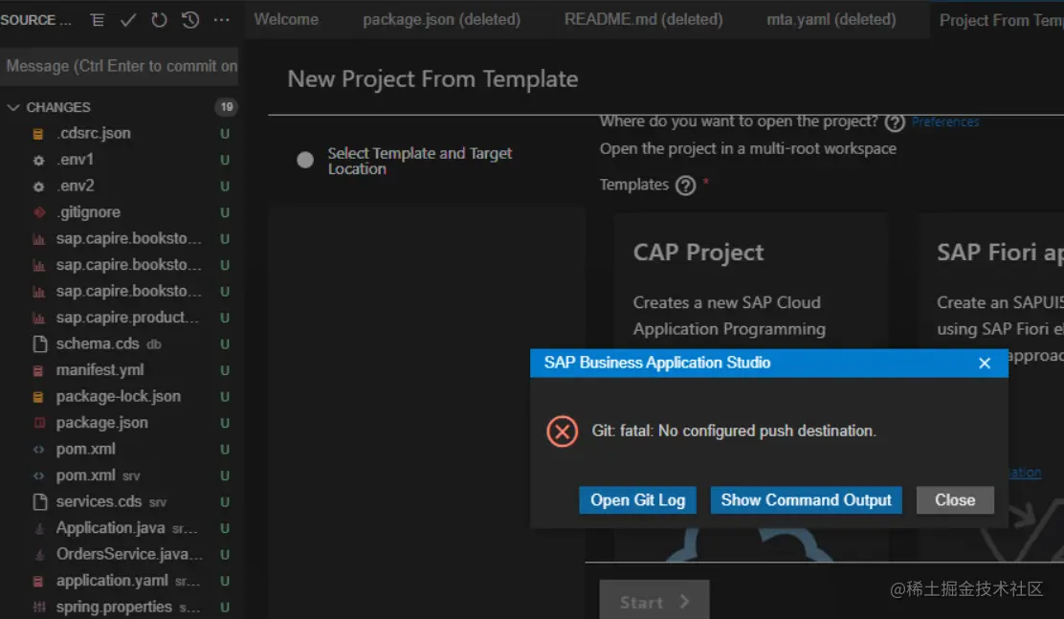Click the untracked U status of package.json
Screen dimensions: 1064x619
tap(225, 423)
